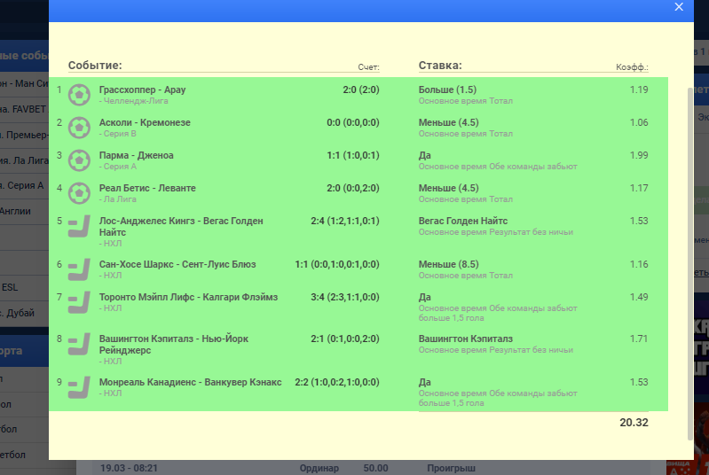
Task: Click the soccer icon beside Реал Бетис - Леванте
Action: click(x=80, y=192)
